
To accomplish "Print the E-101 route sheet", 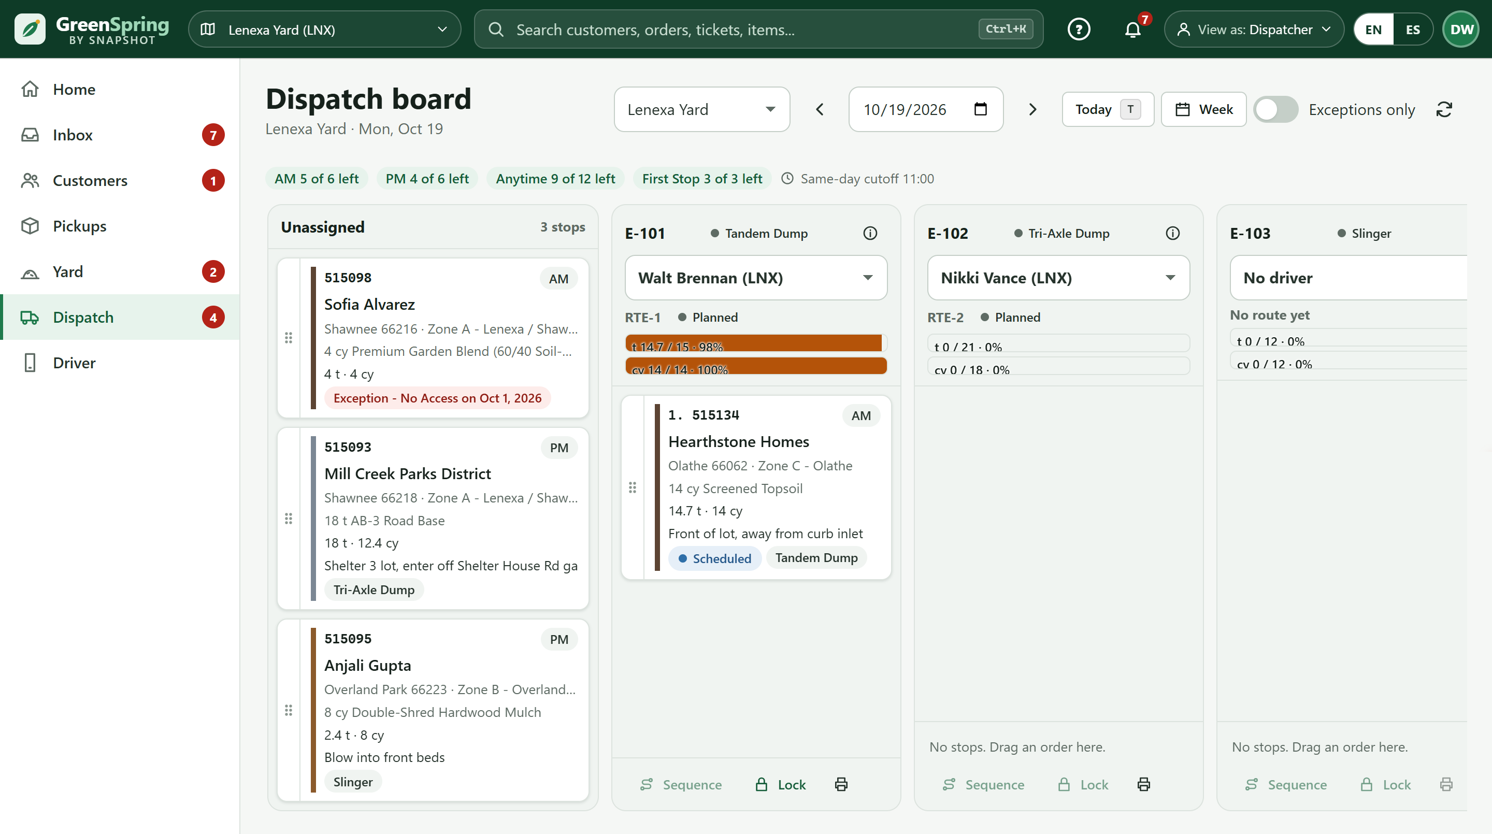I will [x=841, y=784].
